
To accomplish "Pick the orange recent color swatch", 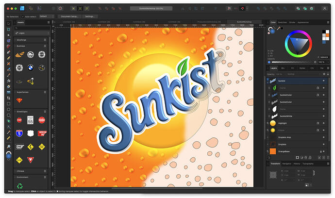I will pos(328,35).
